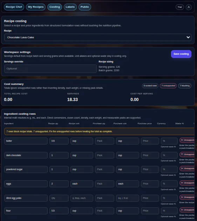
Task: Edit the flour recipe qty 0.5
Action: tap(59, 211)
